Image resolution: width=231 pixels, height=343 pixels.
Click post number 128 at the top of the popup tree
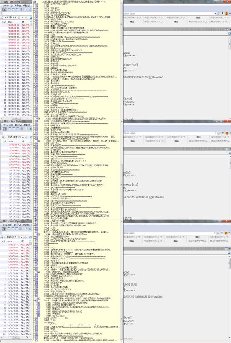pos(35,2)
